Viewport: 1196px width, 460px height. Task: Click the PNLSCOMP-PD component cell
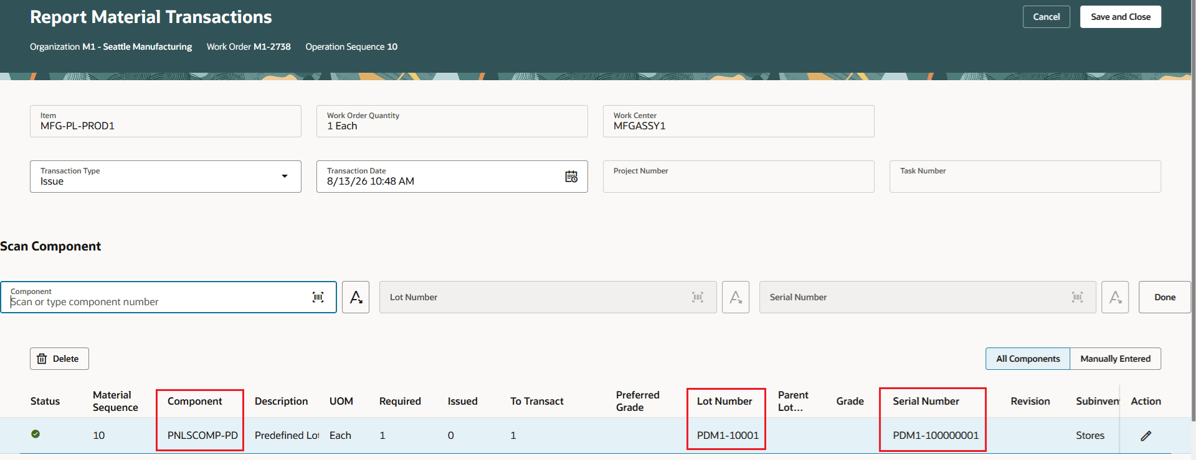202,436
